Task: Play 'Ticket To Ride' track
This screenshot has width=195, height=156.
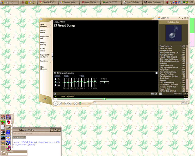Action: coord(172,89)
